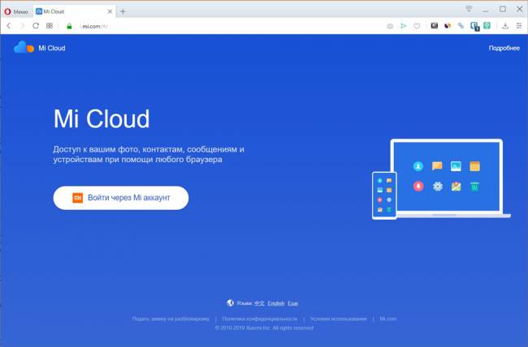This screenshot has height=347, width=528.
Task: Go back to the previous page
Action: [9, 26]
